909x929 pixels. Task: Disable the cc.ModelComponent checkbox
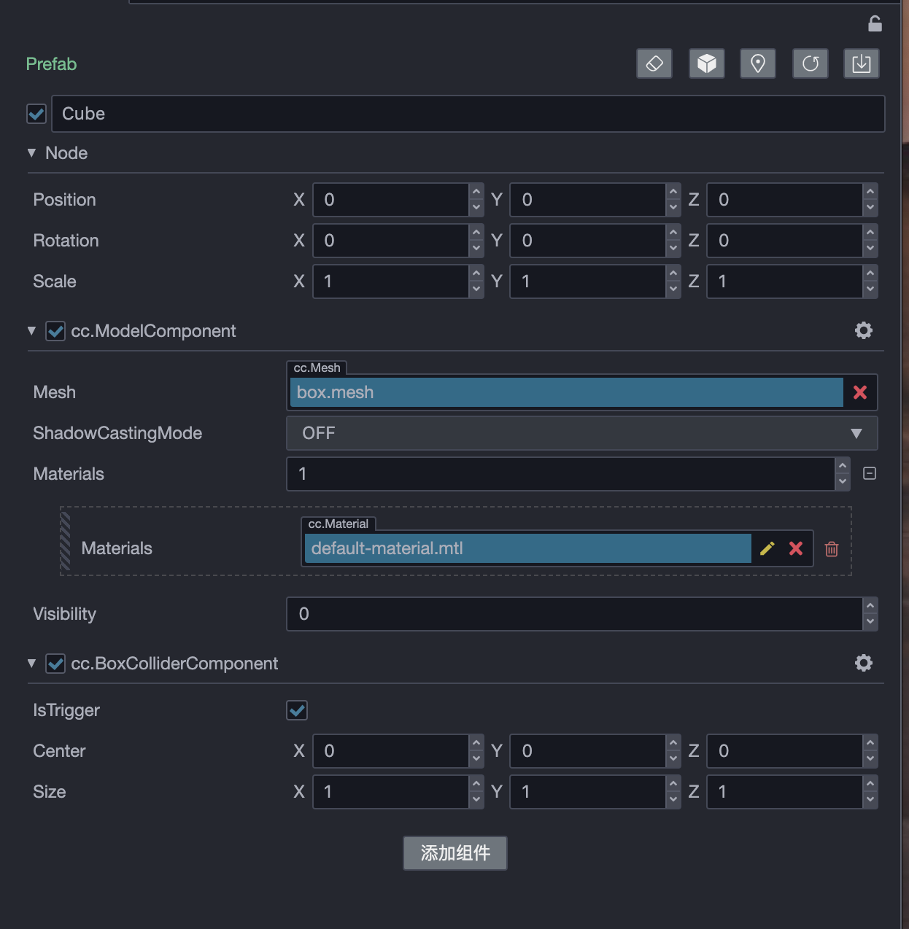55,331
